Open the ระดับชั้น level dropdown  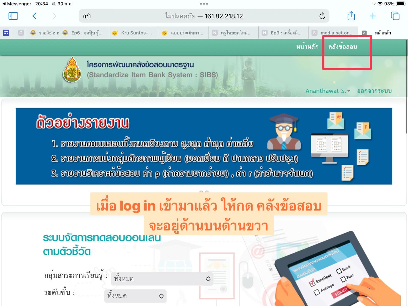(135, 296)
